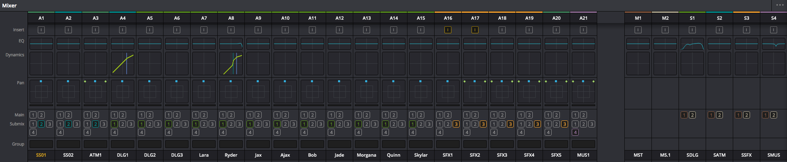Screen dimensions: 787x162
Task: Open the Mixer options ellipsis menu
Action: (780, 5)
